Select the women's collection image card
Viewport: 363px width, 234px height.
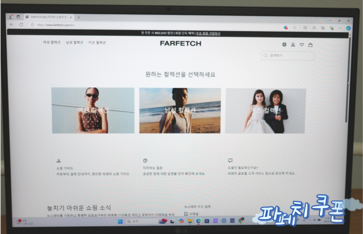point(93,110)
